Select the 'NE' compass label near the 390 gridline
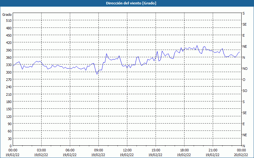Image resolution: width=254 pixels, height=158 pixels. pos(244,46)
